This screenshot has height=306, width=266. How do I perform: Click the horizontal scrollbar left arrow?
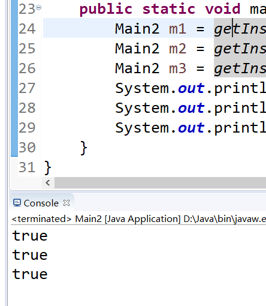[48, 182]
